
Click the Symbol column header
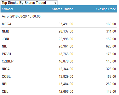click(7, 9)
